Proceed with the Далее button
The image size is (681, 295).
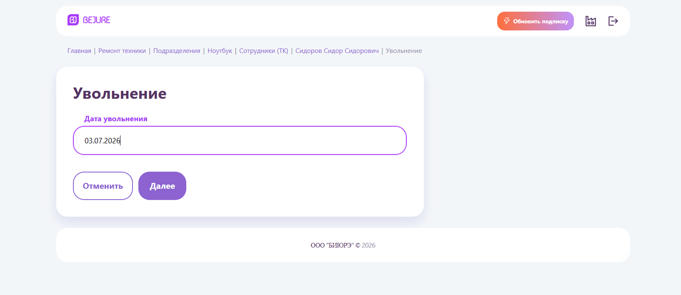[x=162, y=186]
